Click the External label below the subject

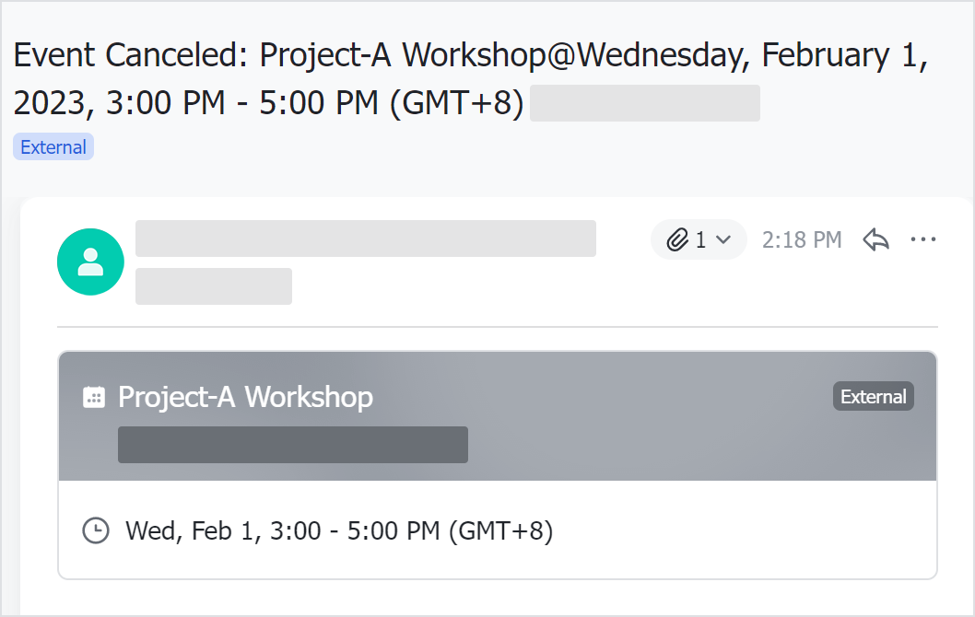[x=53, y=146]
